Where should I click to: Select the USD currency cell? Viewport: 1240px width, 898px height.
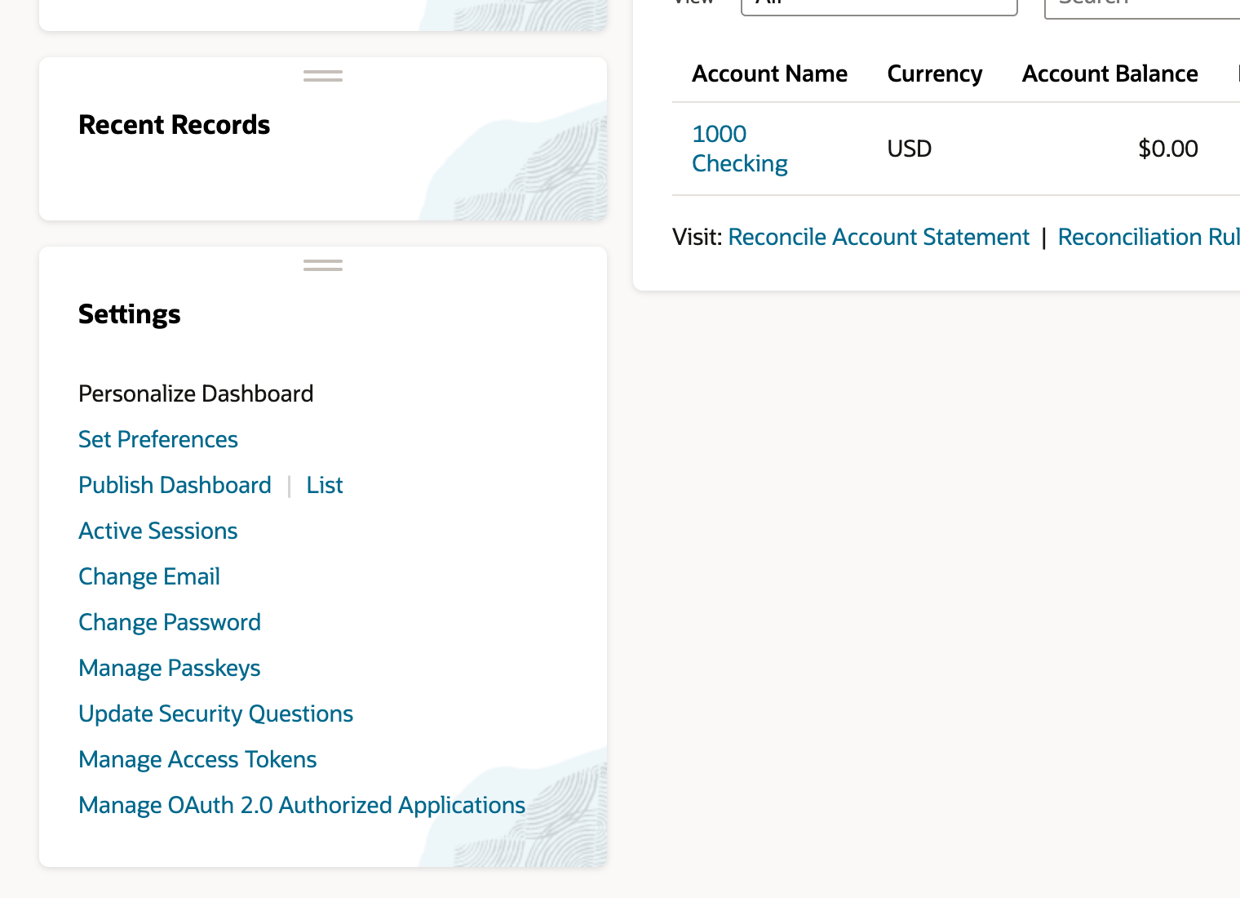click(x=910, y=149)
